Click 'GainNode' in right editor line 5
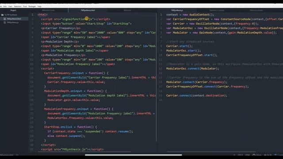The width and height of the screenshot is (283, 159). point(206,33)
